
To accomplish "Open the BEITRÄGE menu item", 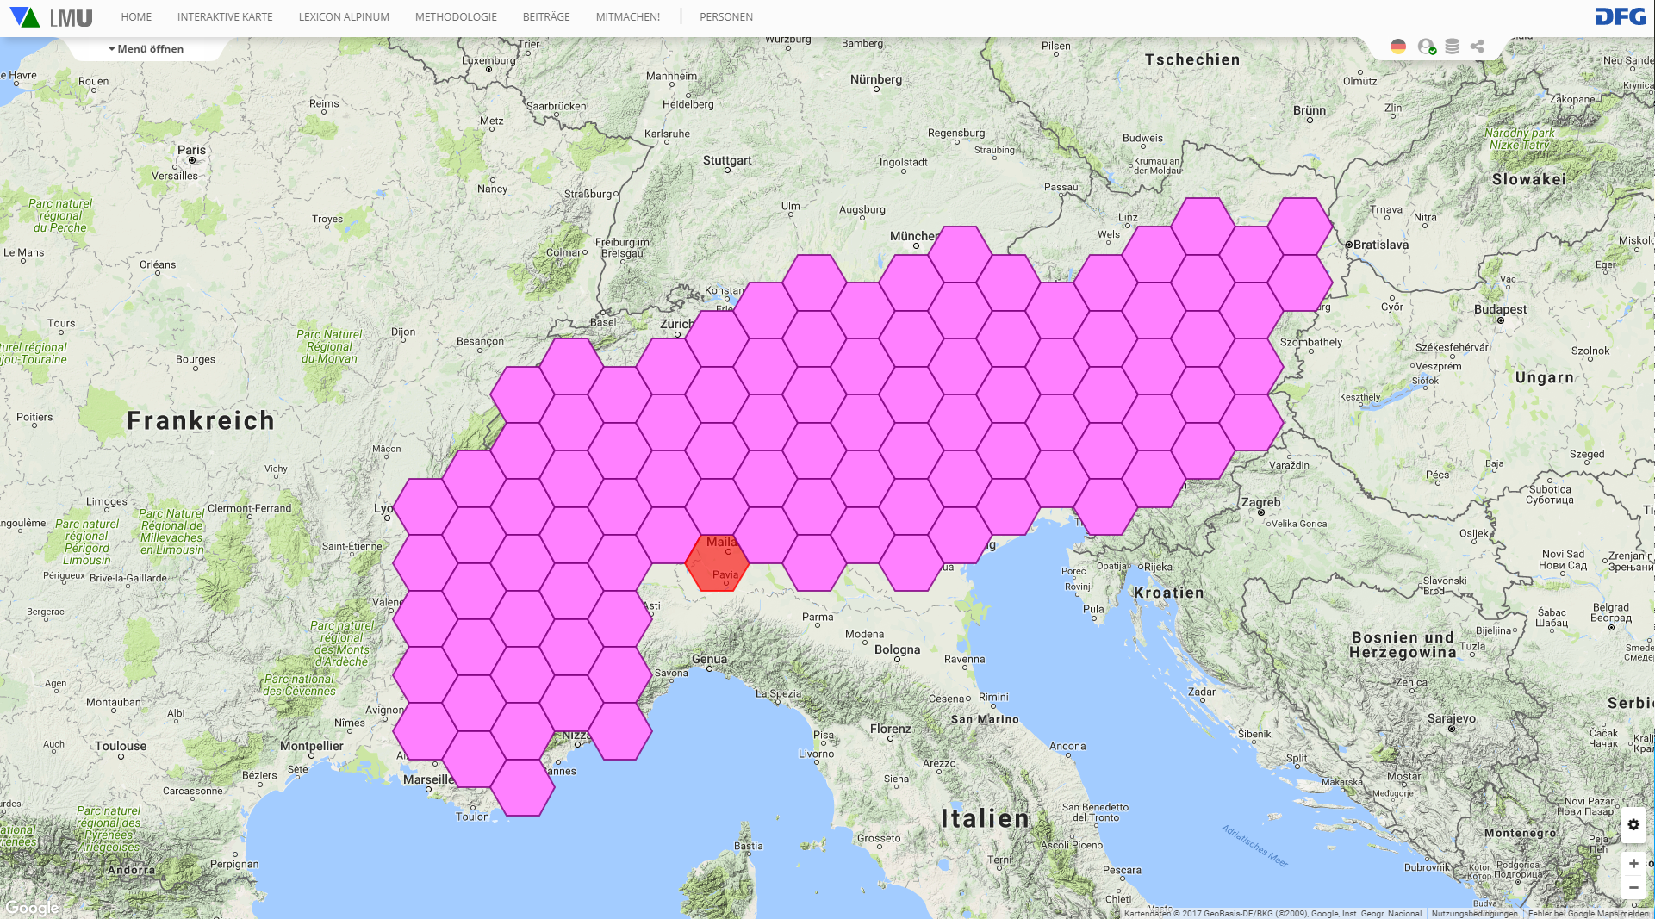I will point(546,17).
